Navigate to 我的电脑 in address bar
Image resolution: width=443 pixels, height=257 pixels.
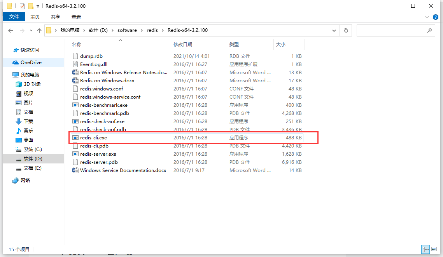click(x=70, y=30)
